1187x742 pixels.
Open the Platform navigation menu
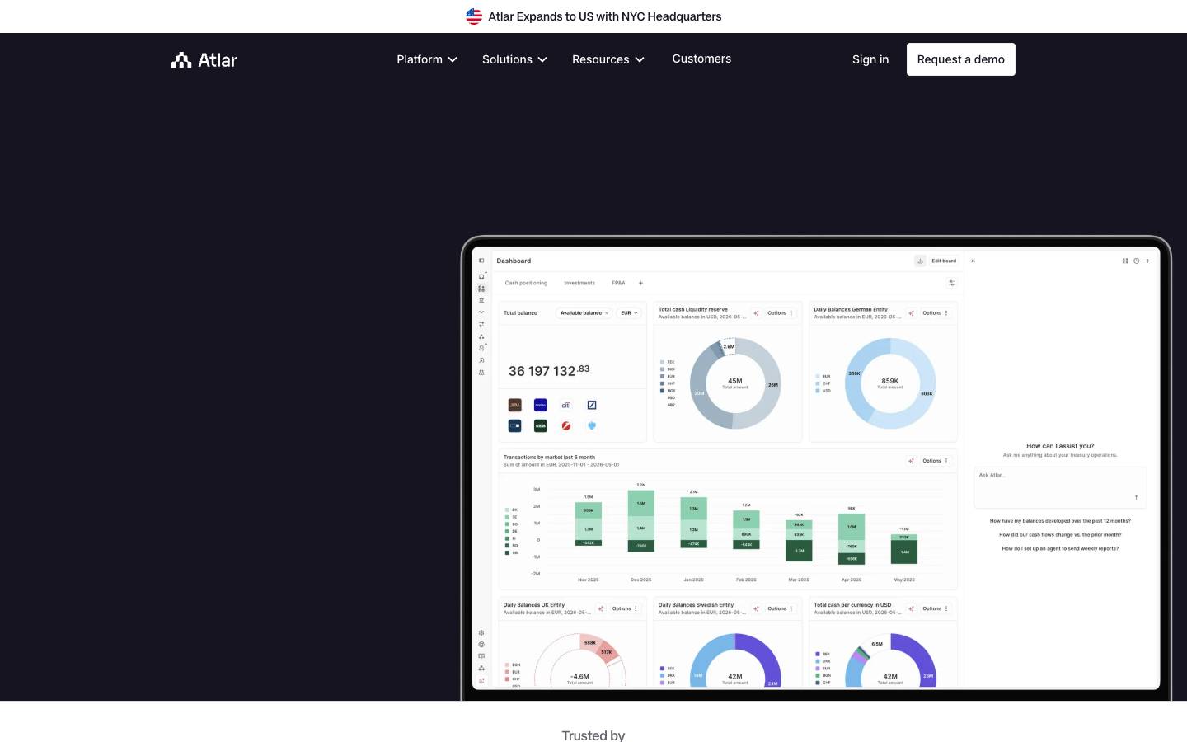pos(427,59)
